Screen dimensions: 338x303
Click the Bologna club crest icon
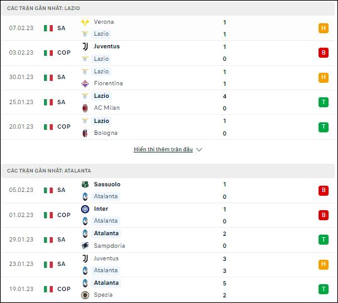(85, 133)
